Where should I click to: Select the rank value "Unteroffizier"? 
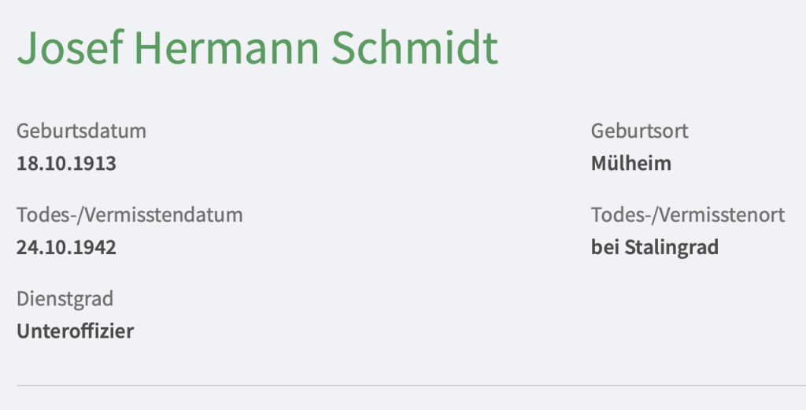75,331
